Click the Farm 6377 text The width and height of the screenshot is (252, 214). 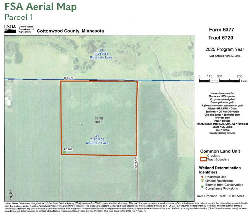click(222, 30)
